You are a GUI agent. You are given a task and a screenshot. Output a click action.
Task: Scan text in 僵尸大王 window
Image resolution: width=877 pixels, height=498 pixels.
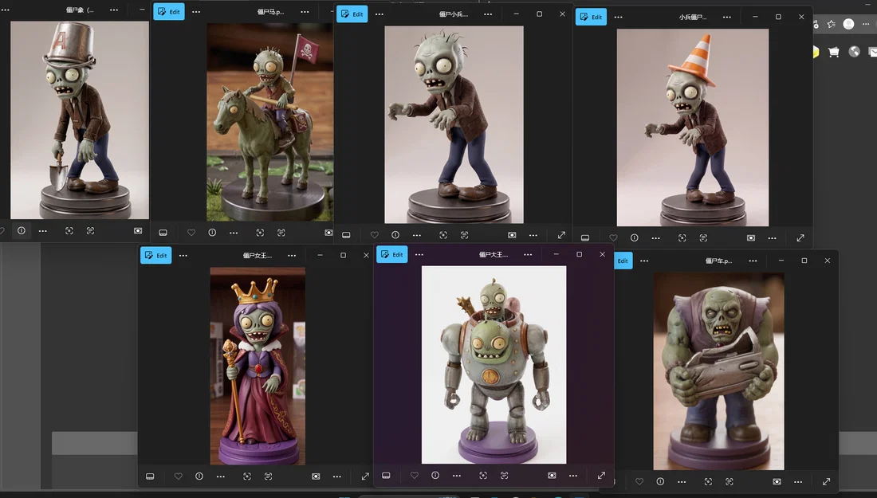tap(504, 476)
